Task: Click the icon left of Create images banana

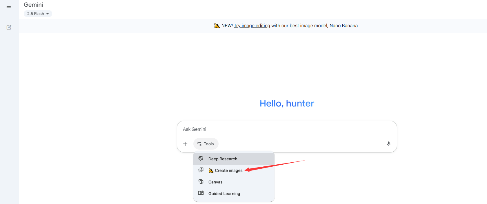Action: click(x=201, y=170)
